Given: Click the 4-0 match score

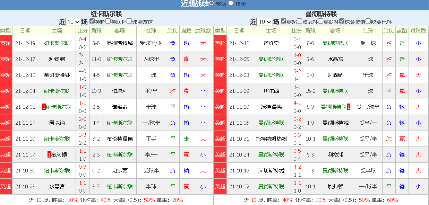Looking at the screenshot, I should pyautogui.click(x=83, y=71).
